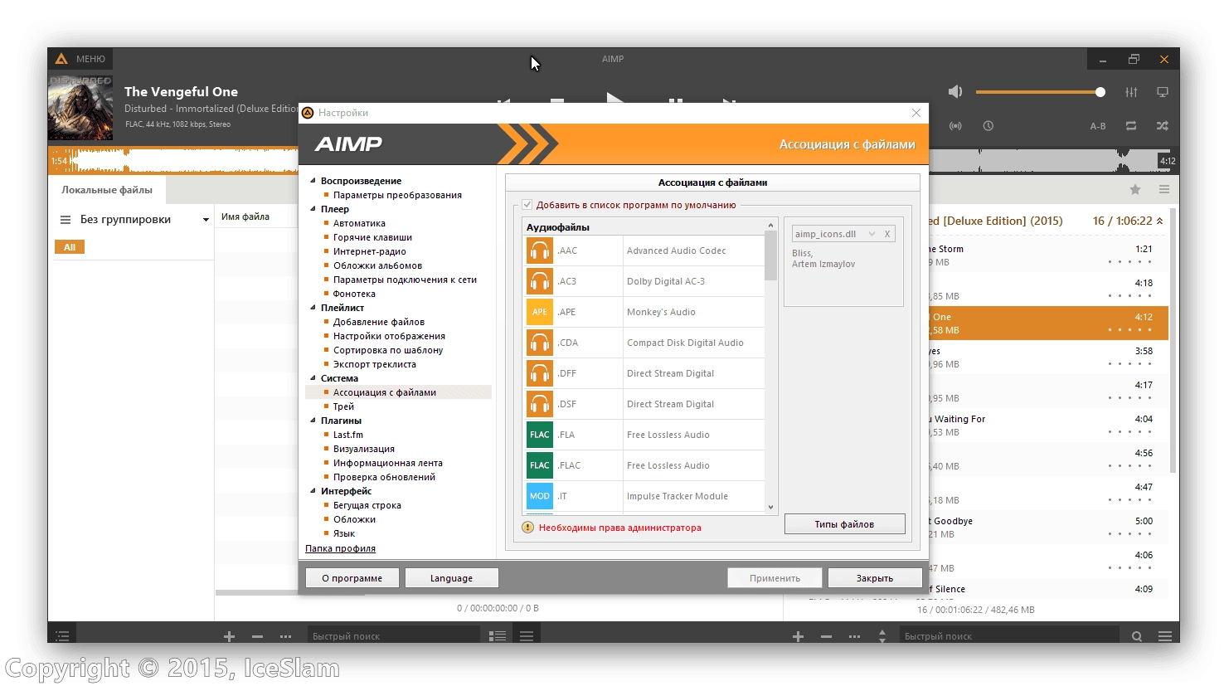Click the tree list icon in the library footer
Viewport: 1224px width, 686px height.
click(x=62, y=636)
